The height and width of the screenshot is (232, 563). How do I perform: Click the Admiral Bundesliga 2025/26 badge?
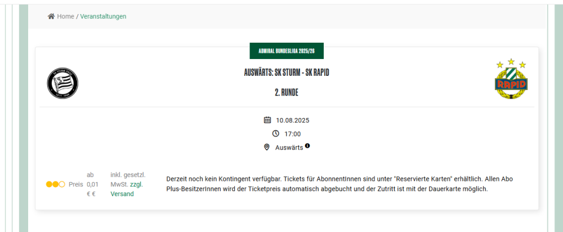tap(287, 51)
